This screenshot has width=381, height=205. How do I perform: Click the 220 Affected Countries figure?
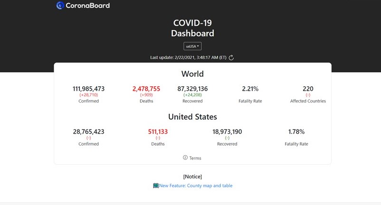[x=308, y=89]
